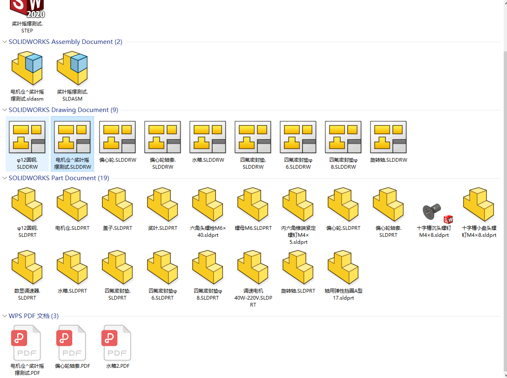Image resolution: width=507 pixels, height=378 pixels.
Task: Select 旋转轴.SLDDRW drawing icon
Action: pos(388,137)
